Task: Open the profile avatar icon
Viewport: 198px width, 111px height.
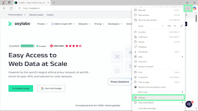Action: coord(4,3)
